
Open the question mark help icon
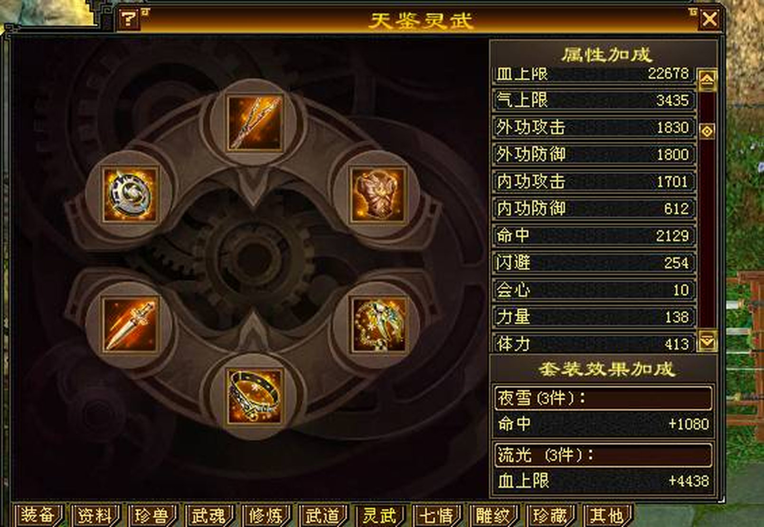(x=129, y=19)
